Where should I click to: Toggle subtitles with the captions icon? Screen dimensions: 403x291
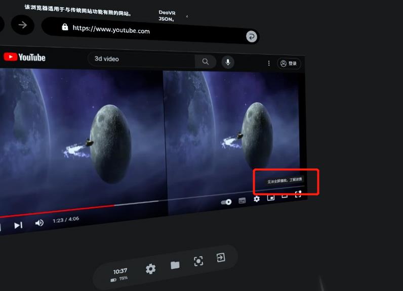(242, 201)
